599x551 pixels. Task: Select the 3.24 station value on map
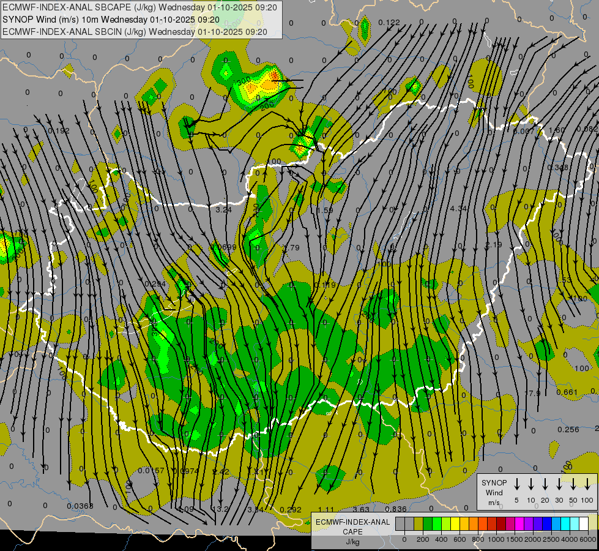coord(225,209)
